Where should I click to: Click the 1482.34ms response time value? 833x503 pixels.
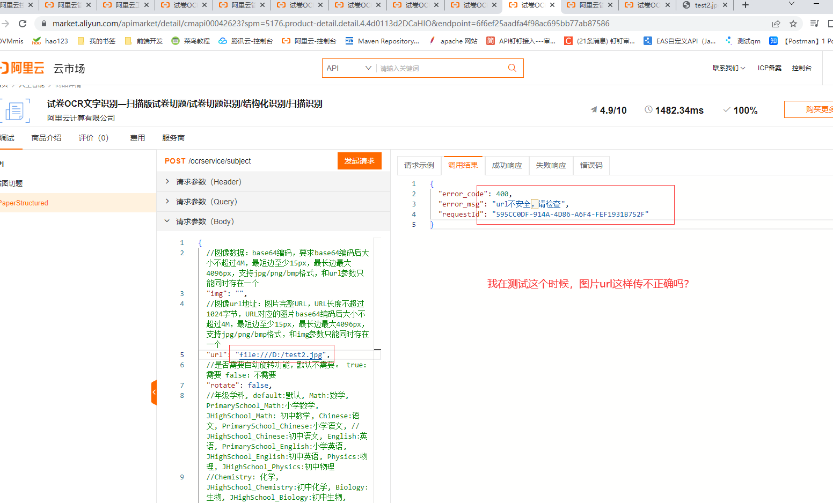point(679,110)
